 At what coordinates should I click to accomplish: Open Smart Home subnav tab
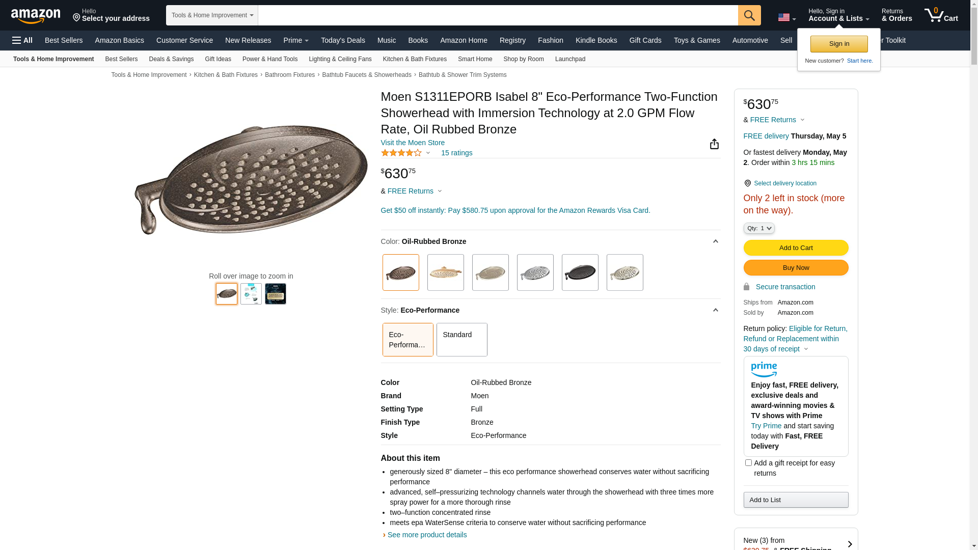tap(475, 59)
